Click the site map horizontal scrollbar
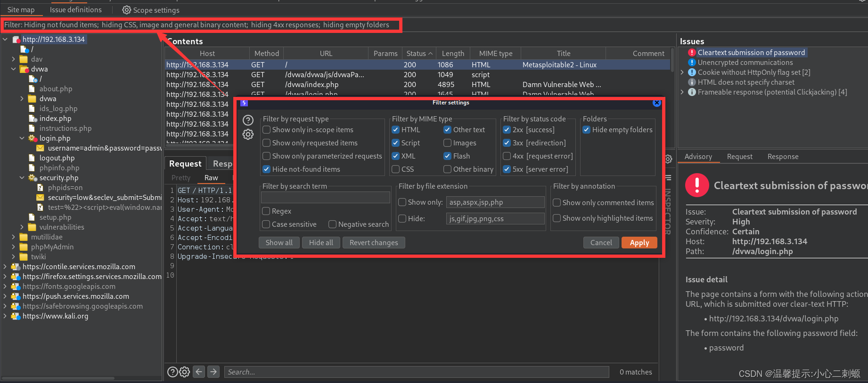Image resolution: width=868 pixels, height=383 pixels. click(58, 378)
